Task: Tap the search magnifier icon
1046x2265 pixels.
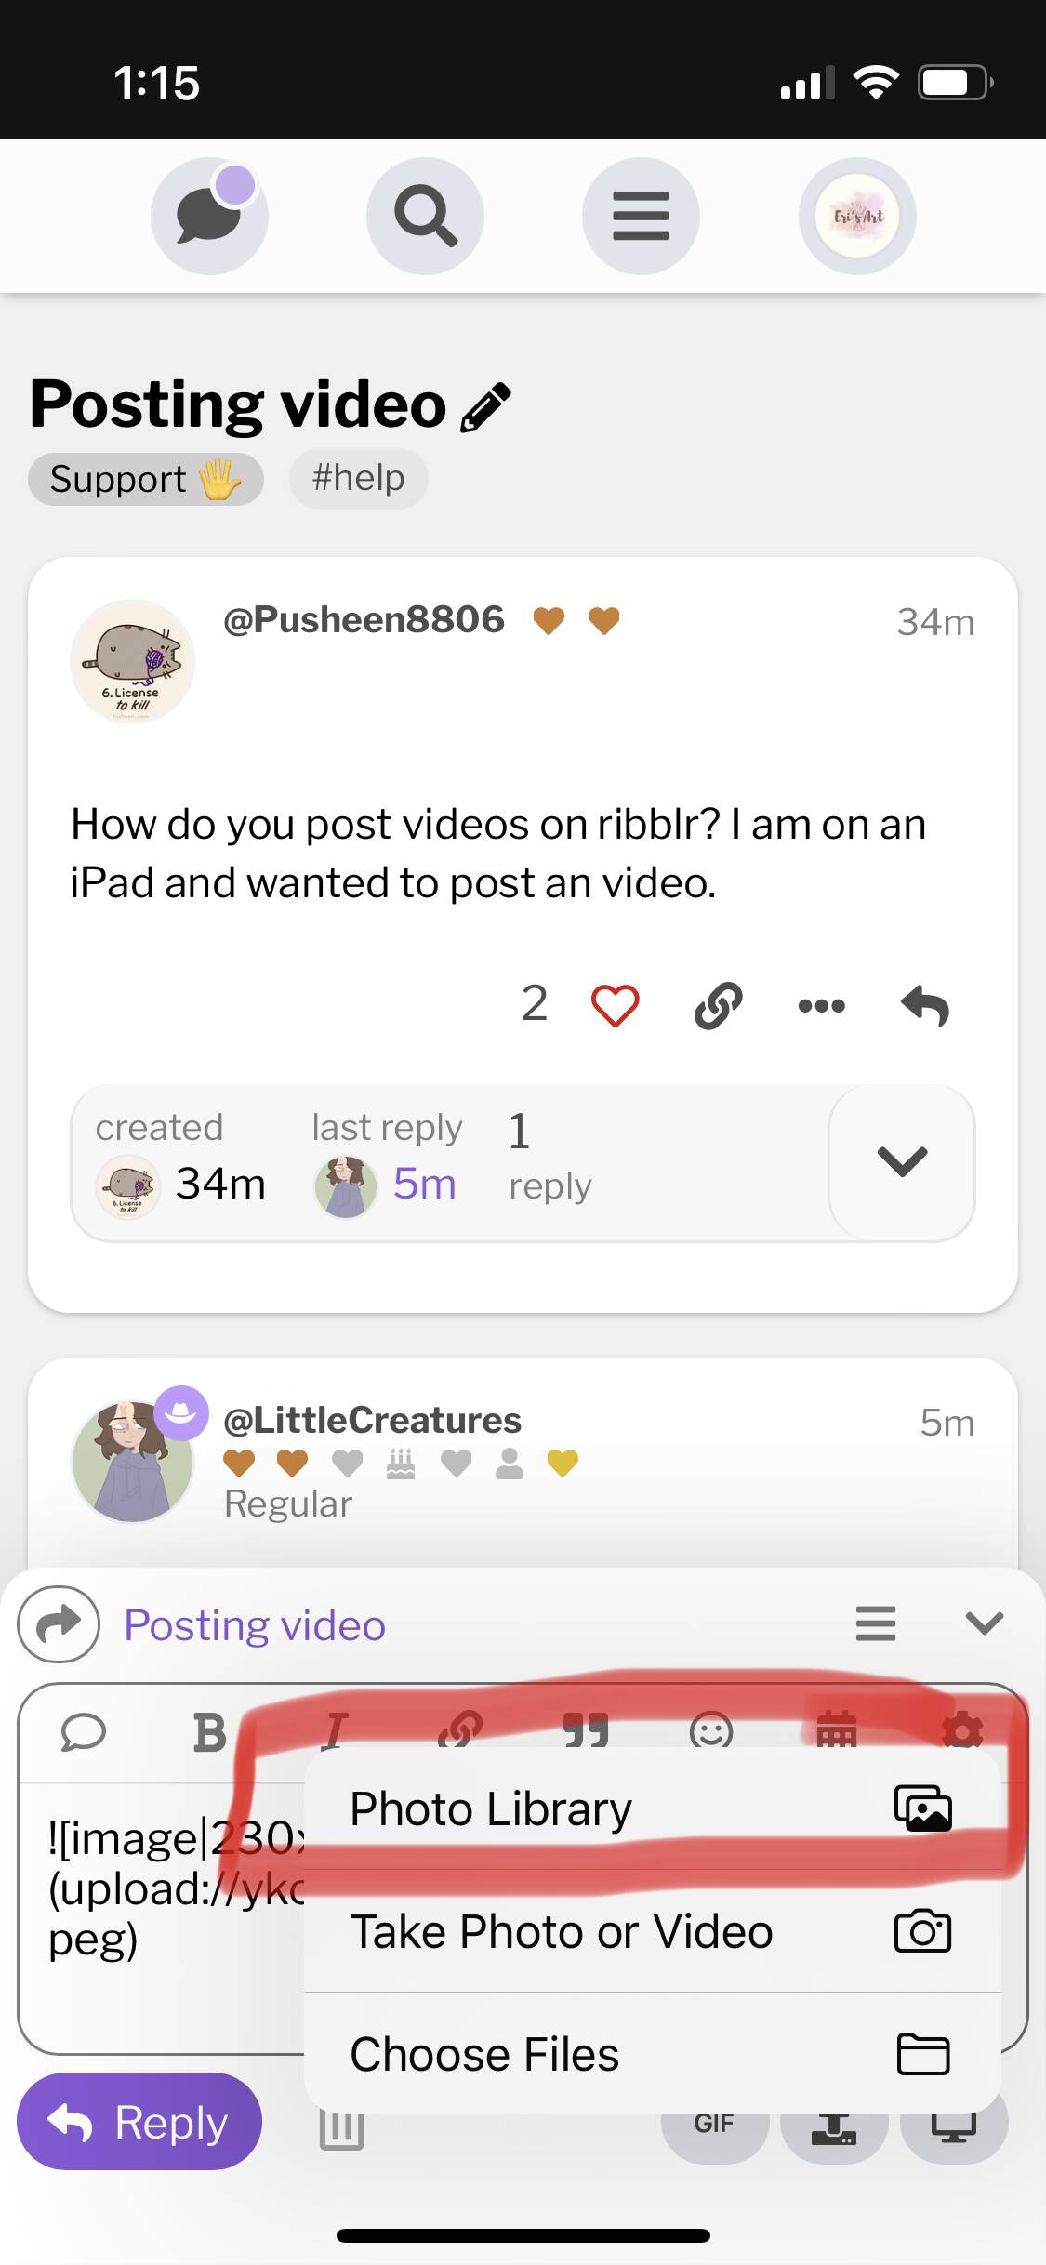Action: click(x=425, y=216)
